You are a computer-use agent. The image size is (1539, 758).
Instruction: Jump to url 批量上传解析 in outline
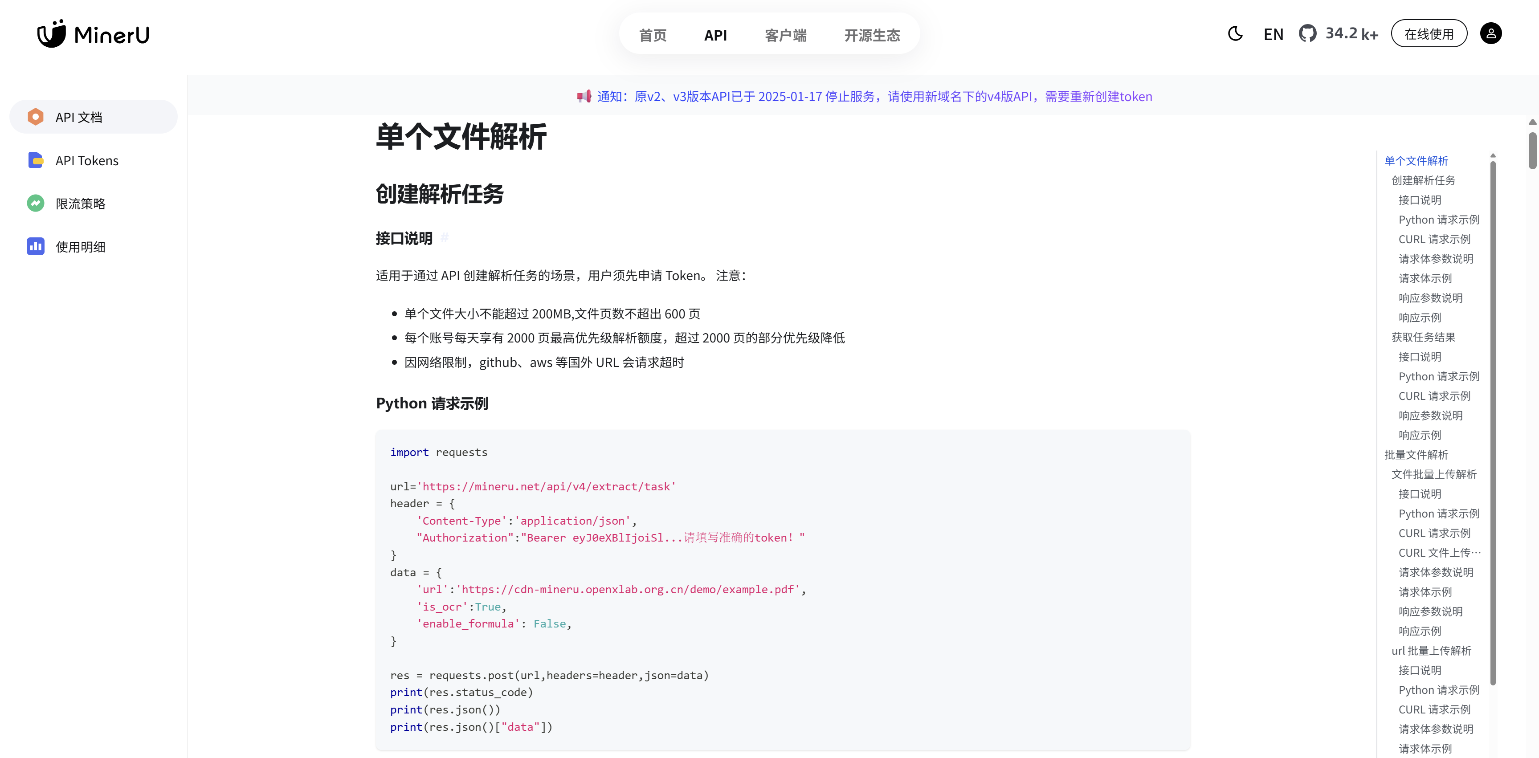[1432, 651]
